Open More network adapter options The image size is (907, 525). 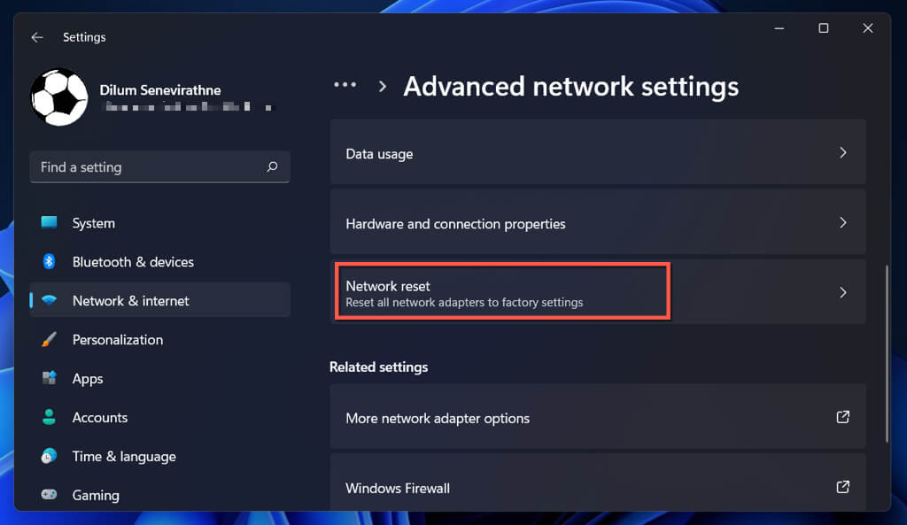click(438, 418)
